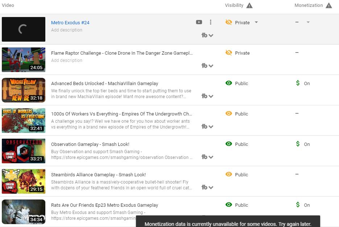Open 1000s Of Workers Vs Everything title
The height and width of the screenshot is (227, 339).
coord(121,114)
